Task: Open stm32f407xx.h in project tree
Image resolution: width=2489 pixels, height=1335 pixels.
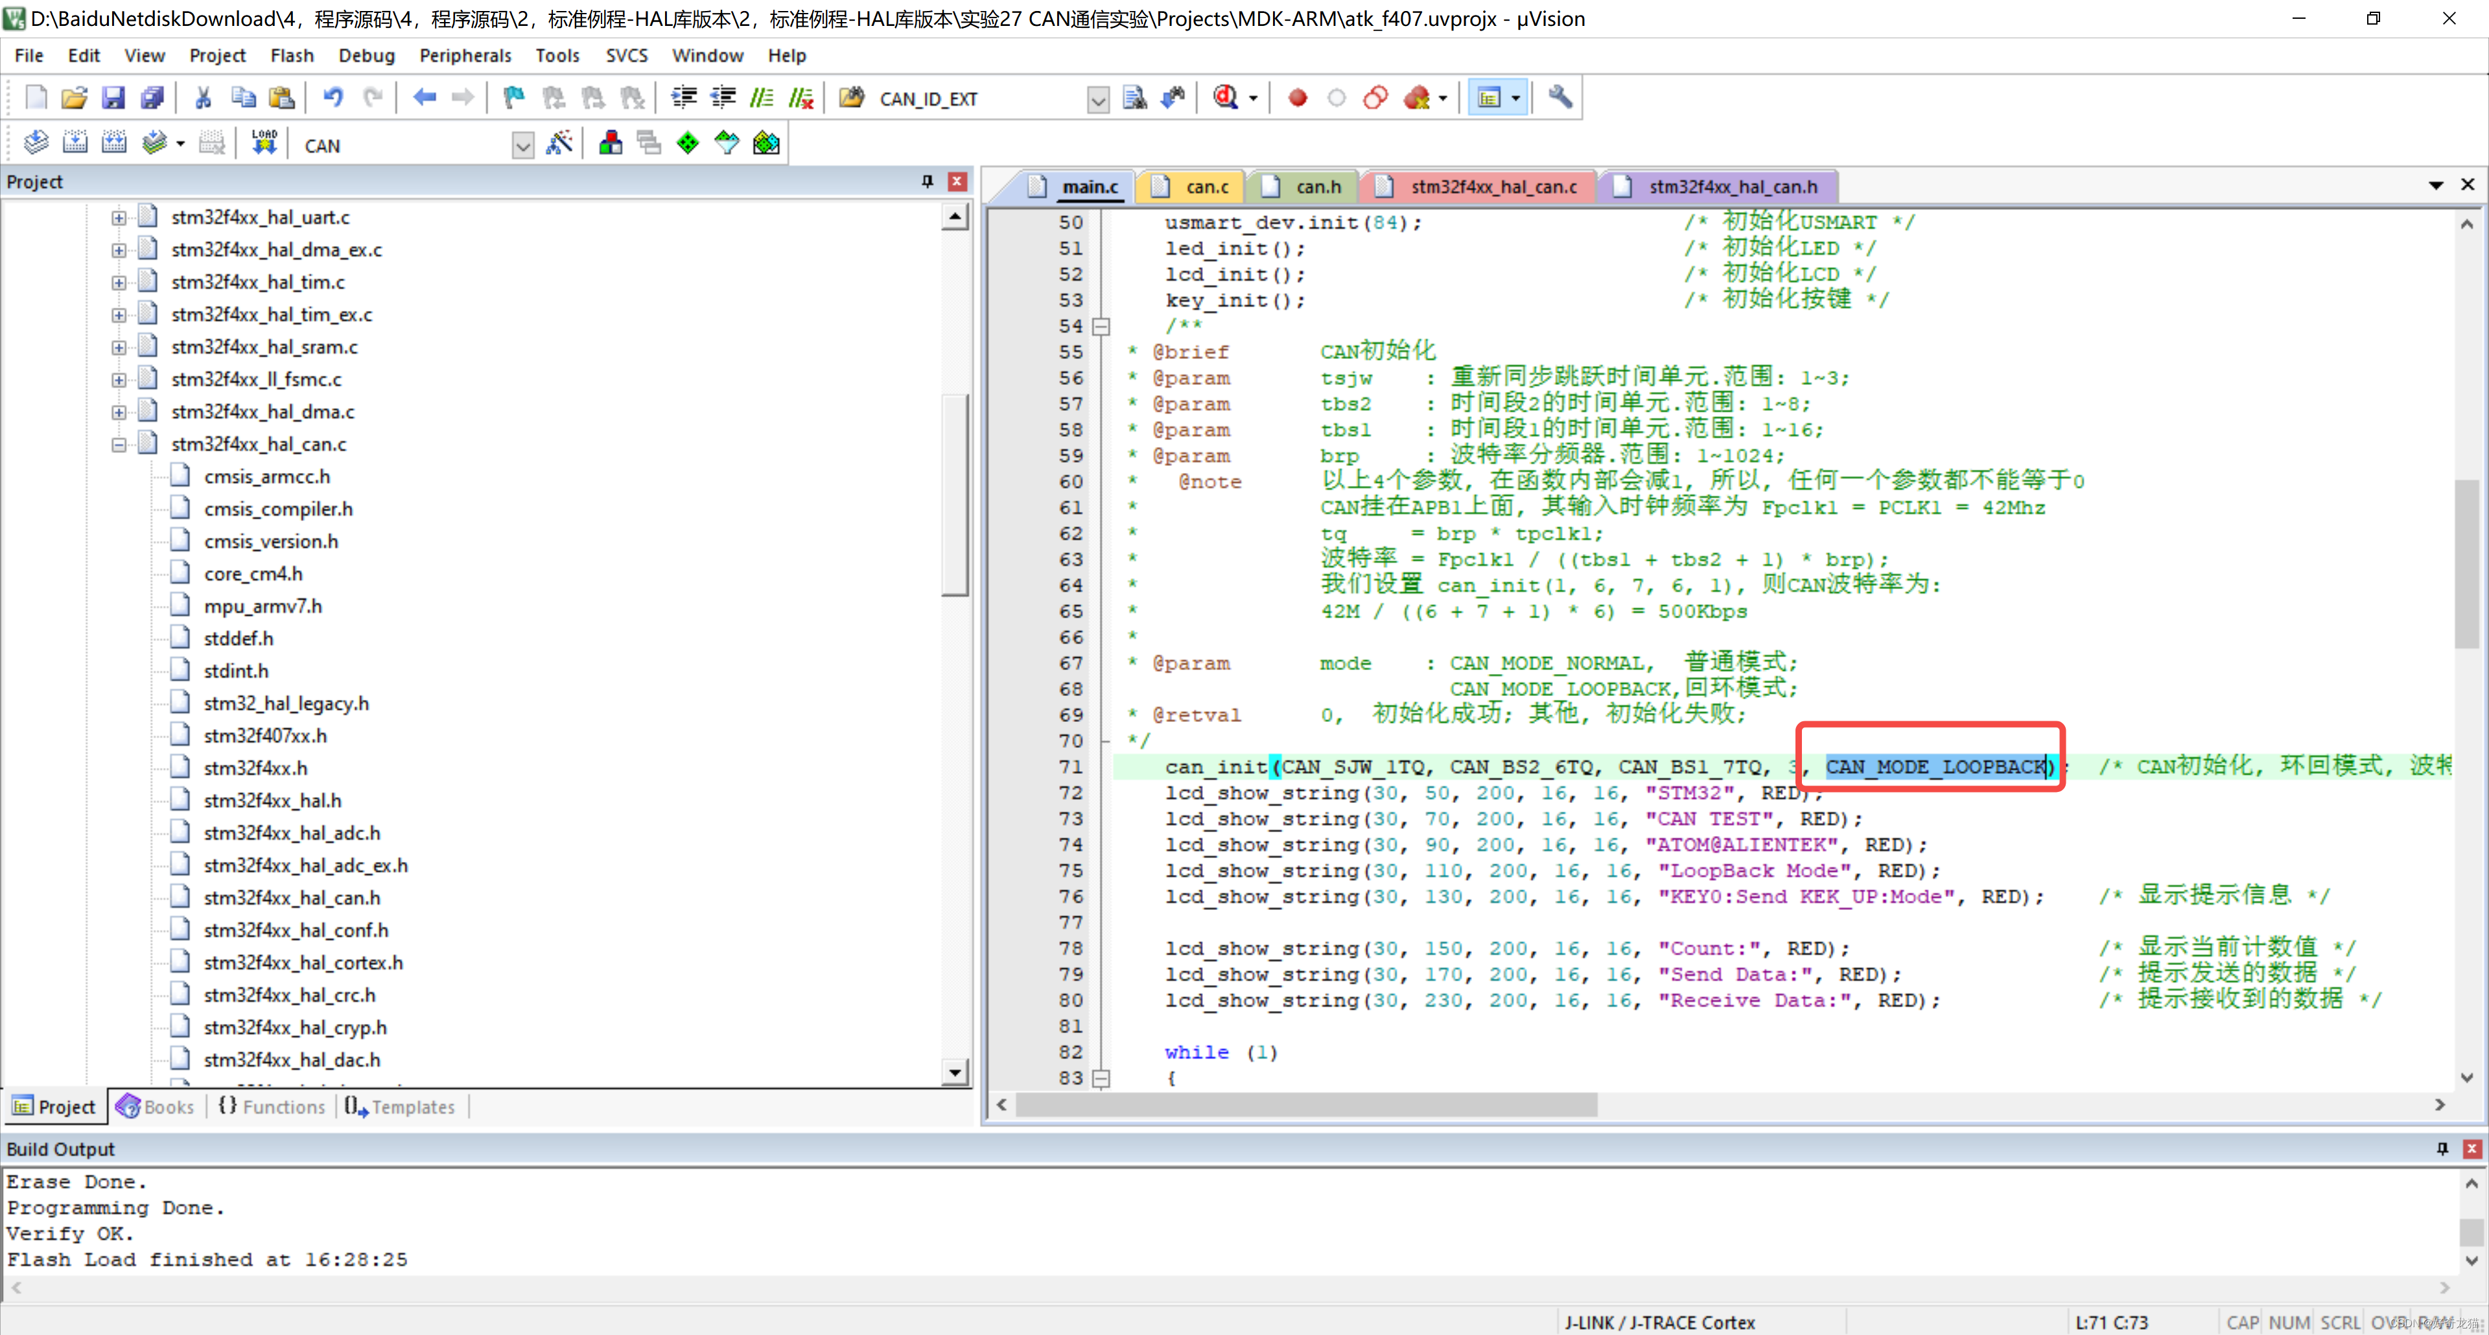Action: pos(264,736)
